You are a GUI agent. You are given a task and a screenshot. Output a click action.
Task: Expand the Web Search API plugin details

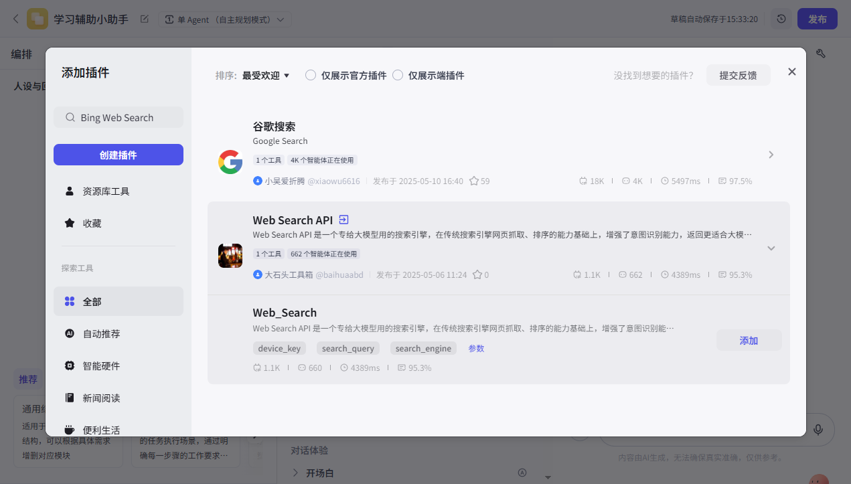pyautogui.click(x=771, y=248)
